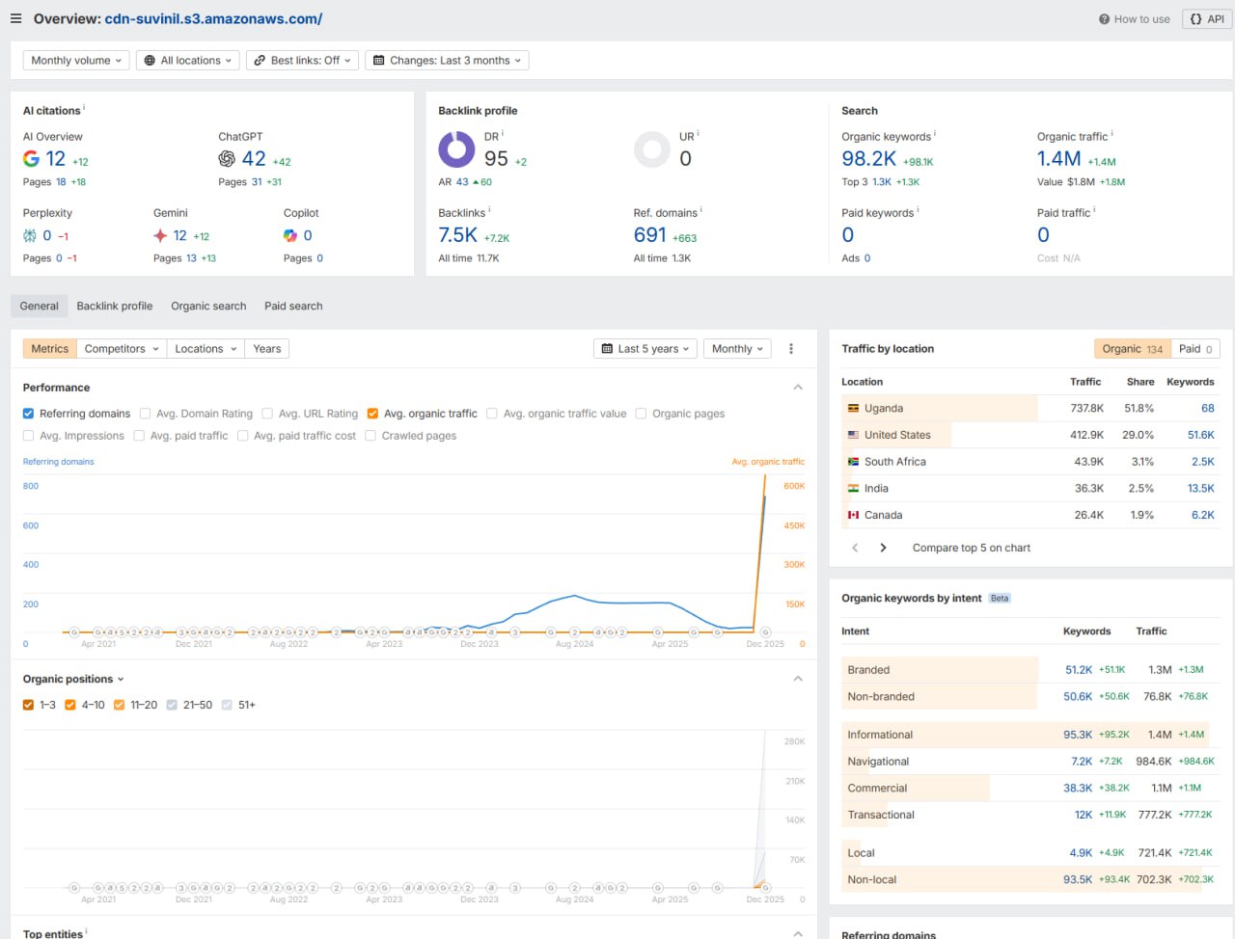Open the hamburger menu icon
Screen dimensions: 1235x939
click(15, 18)
